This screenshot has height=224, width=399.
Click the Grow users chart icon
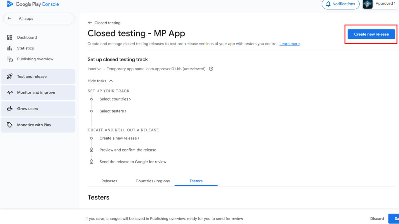click(x=10, y=109)
